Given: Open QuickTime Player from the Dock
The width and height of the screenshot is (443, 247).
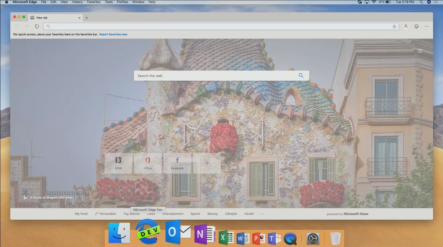Looking at the screenshot, I should pos(290,239).
